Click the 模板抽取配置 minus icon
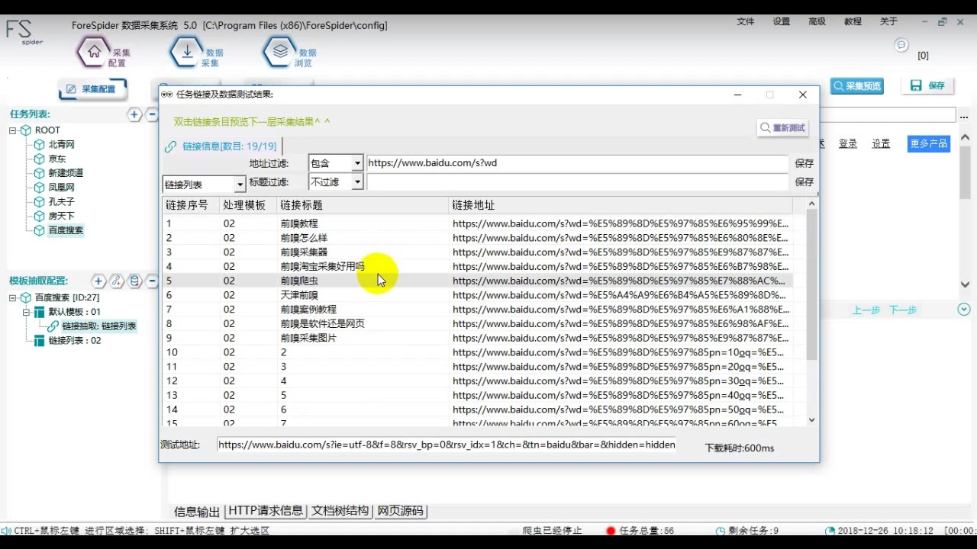 tap(152, 281)
